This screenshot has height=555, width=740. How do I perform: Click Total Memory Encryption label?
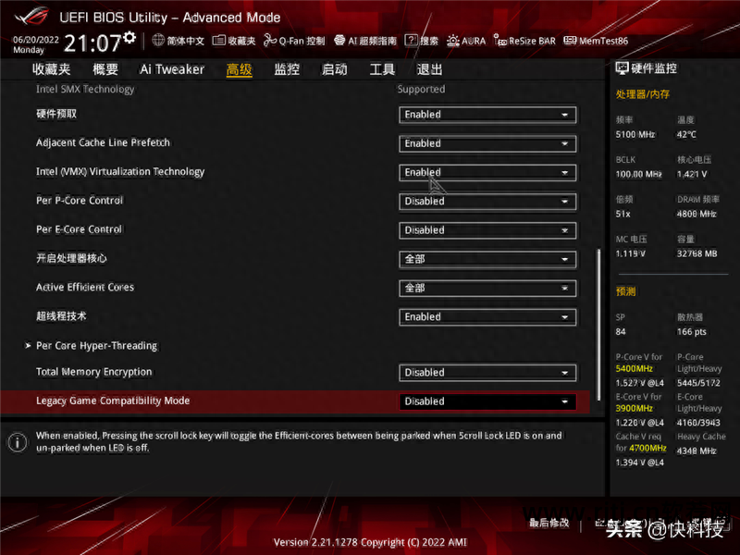point(94,372)
